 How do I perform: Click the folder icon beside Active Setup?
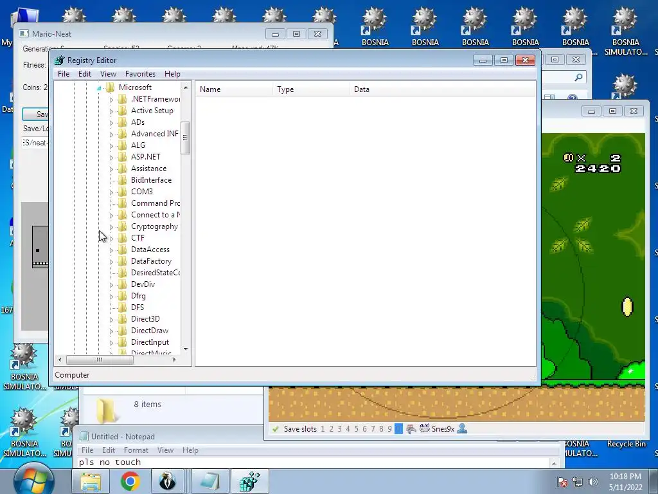123,111
